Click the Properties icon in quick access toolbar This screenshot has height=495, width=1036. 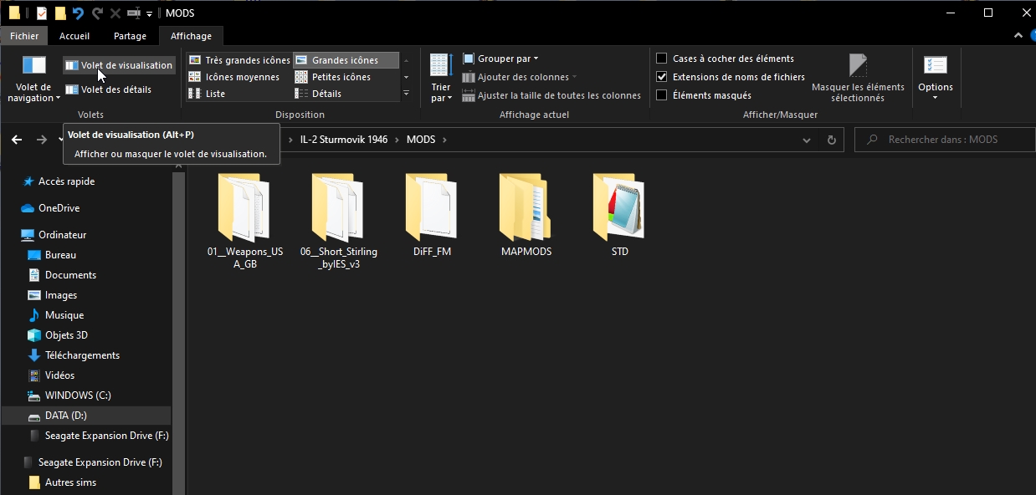pos(42,13)
